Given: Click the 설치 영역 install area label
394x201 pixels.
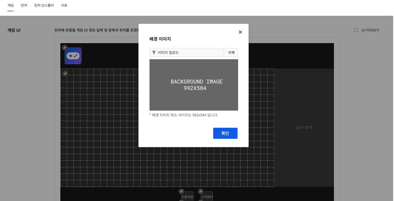Looking at the screenshot, I should tap(303, 127).
